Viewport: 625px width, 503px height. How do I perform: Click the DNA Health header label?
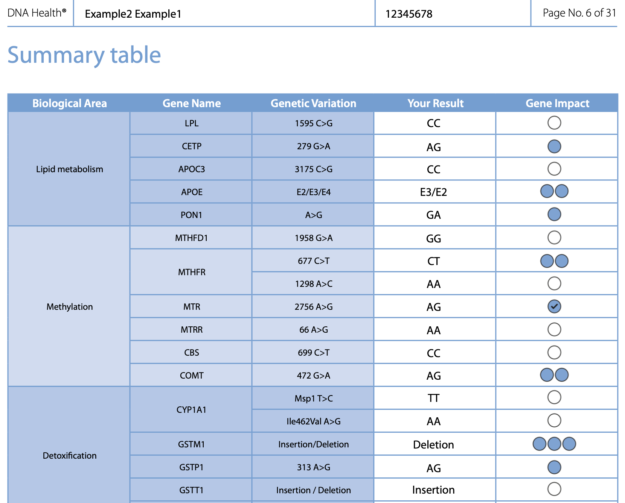(37, 13)
